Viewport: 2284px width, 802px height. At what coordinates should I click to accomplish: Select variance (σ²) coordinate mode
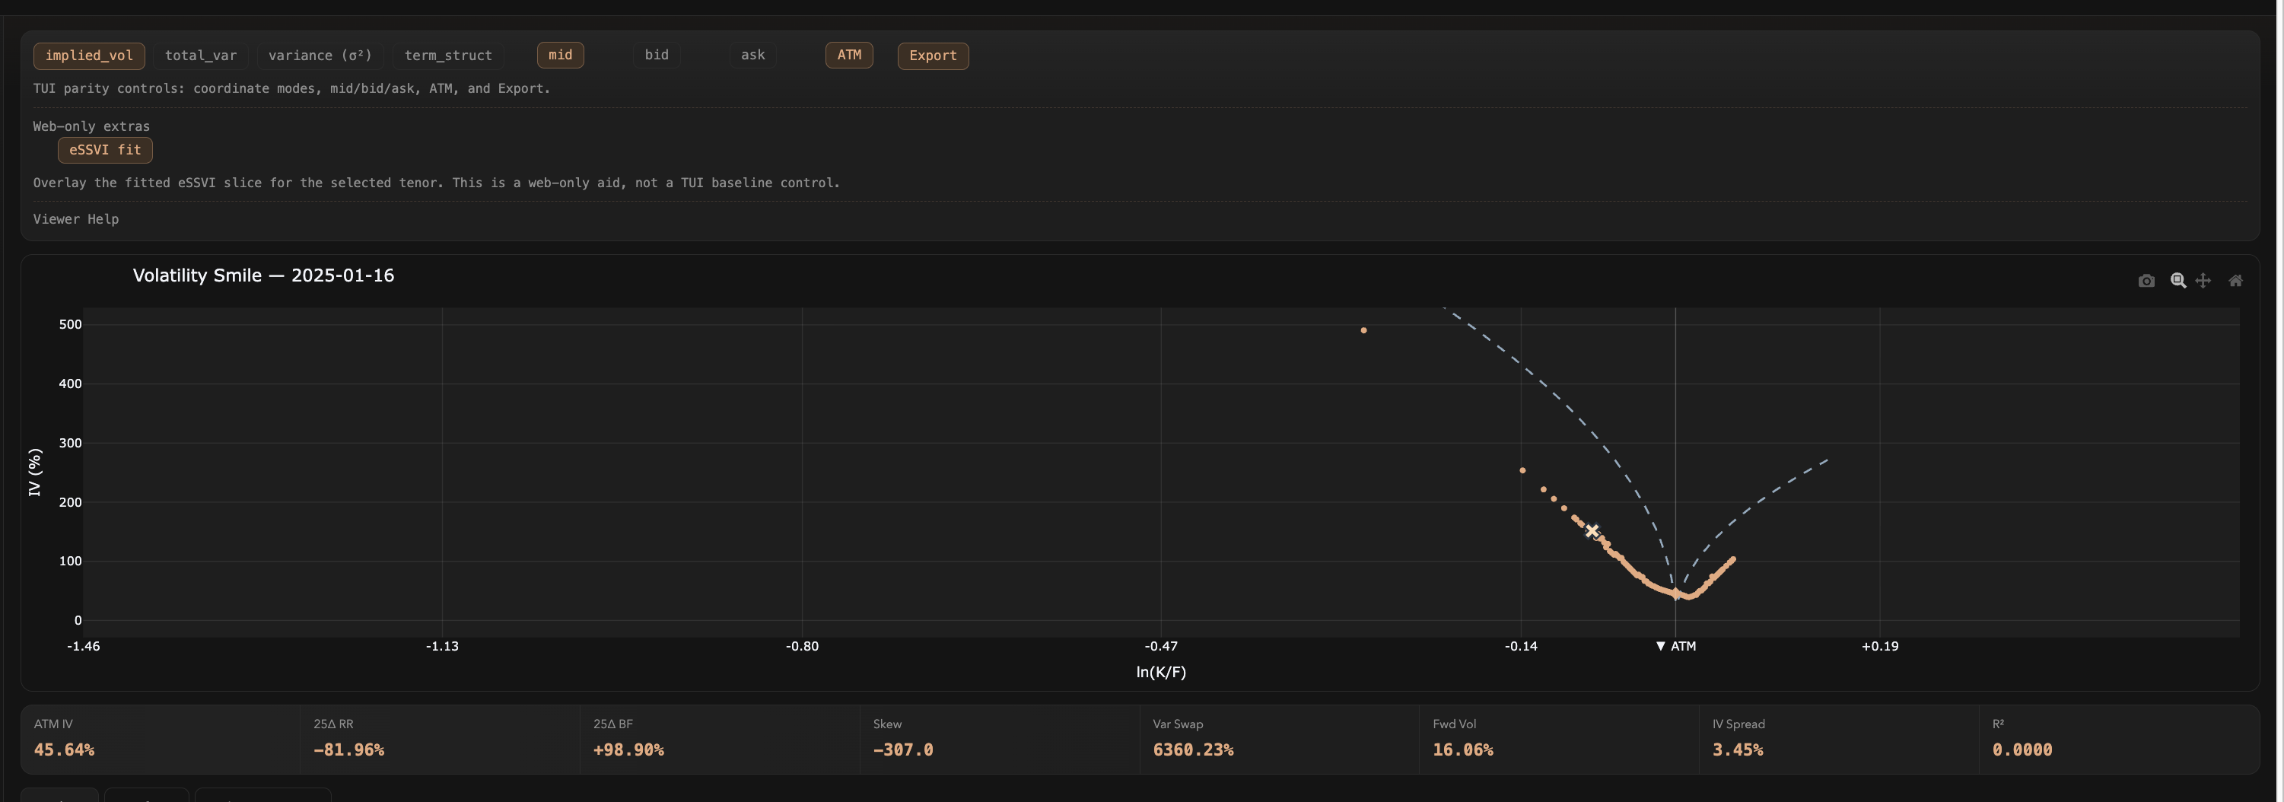click(x=320, y=56)
